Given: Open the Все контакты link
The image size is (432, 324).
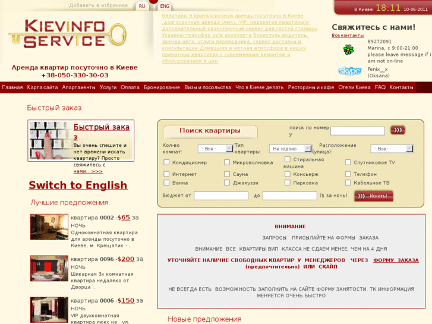Looking at the screenshot, I should [x=348, y=35].
